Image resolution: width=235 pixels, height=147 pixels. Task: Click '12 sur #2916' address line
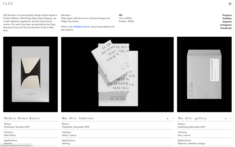pyautogui.click(x=125, y=18)
